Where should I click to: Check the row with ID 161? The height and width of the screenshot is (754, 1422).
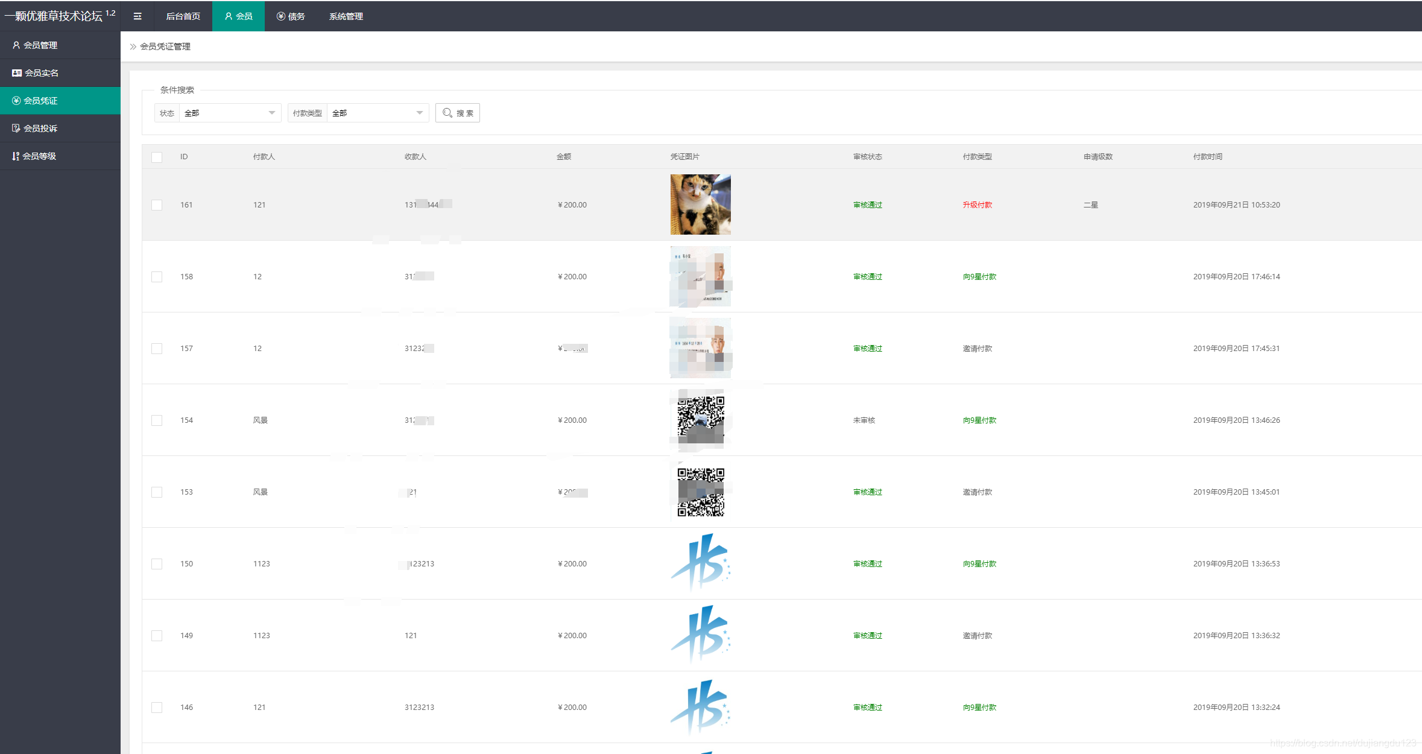[x=157, y=205]
